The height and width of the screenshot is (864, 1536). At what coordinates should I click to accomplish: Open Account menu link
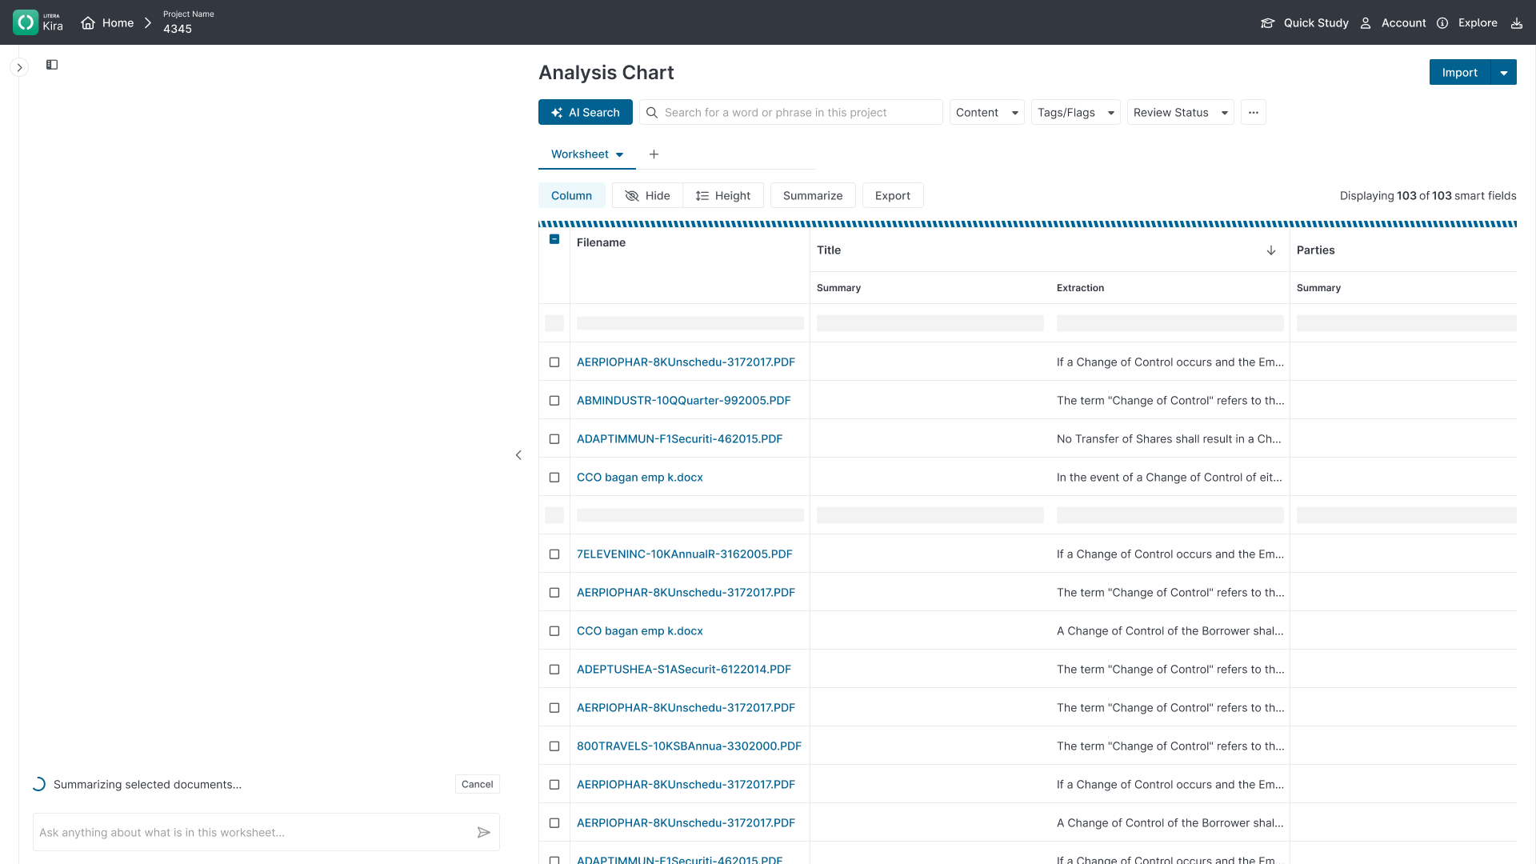[x=1403, y=23]
